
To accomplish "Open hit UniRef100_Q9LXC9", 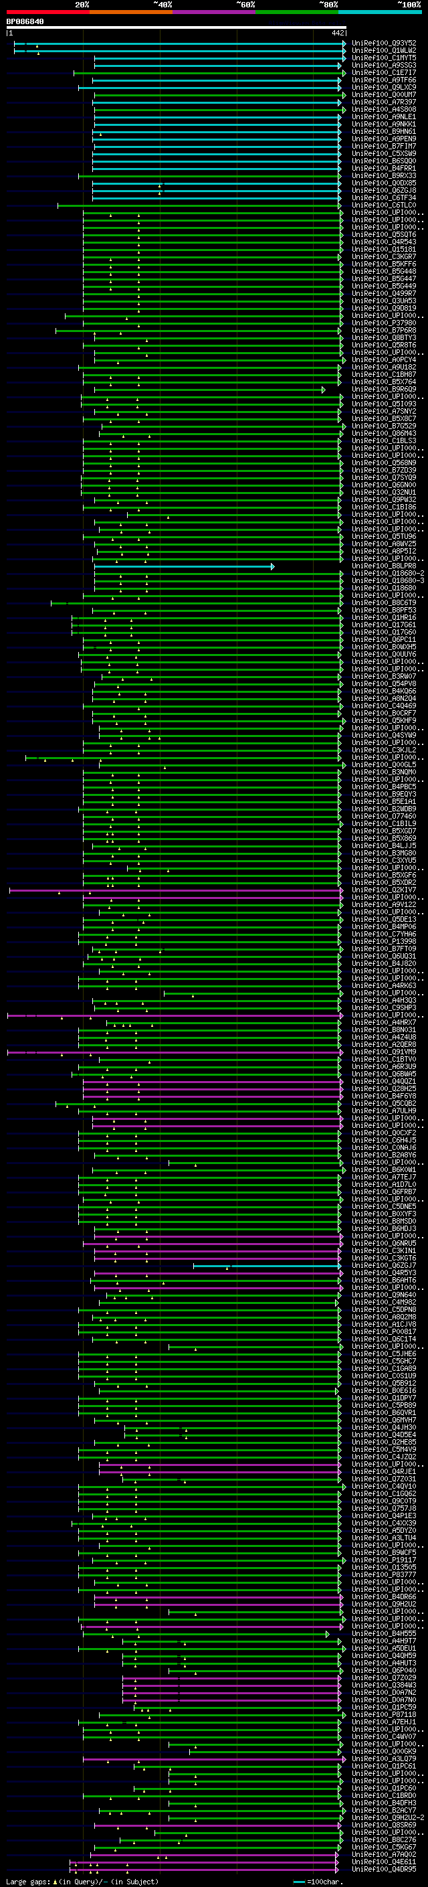I will [384, 87].
